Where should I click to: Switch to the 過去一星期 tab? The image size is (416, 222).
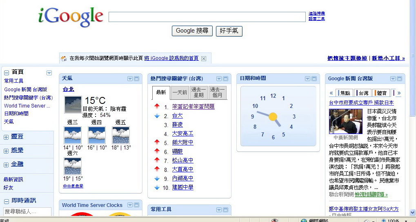[x=199, y=92]
